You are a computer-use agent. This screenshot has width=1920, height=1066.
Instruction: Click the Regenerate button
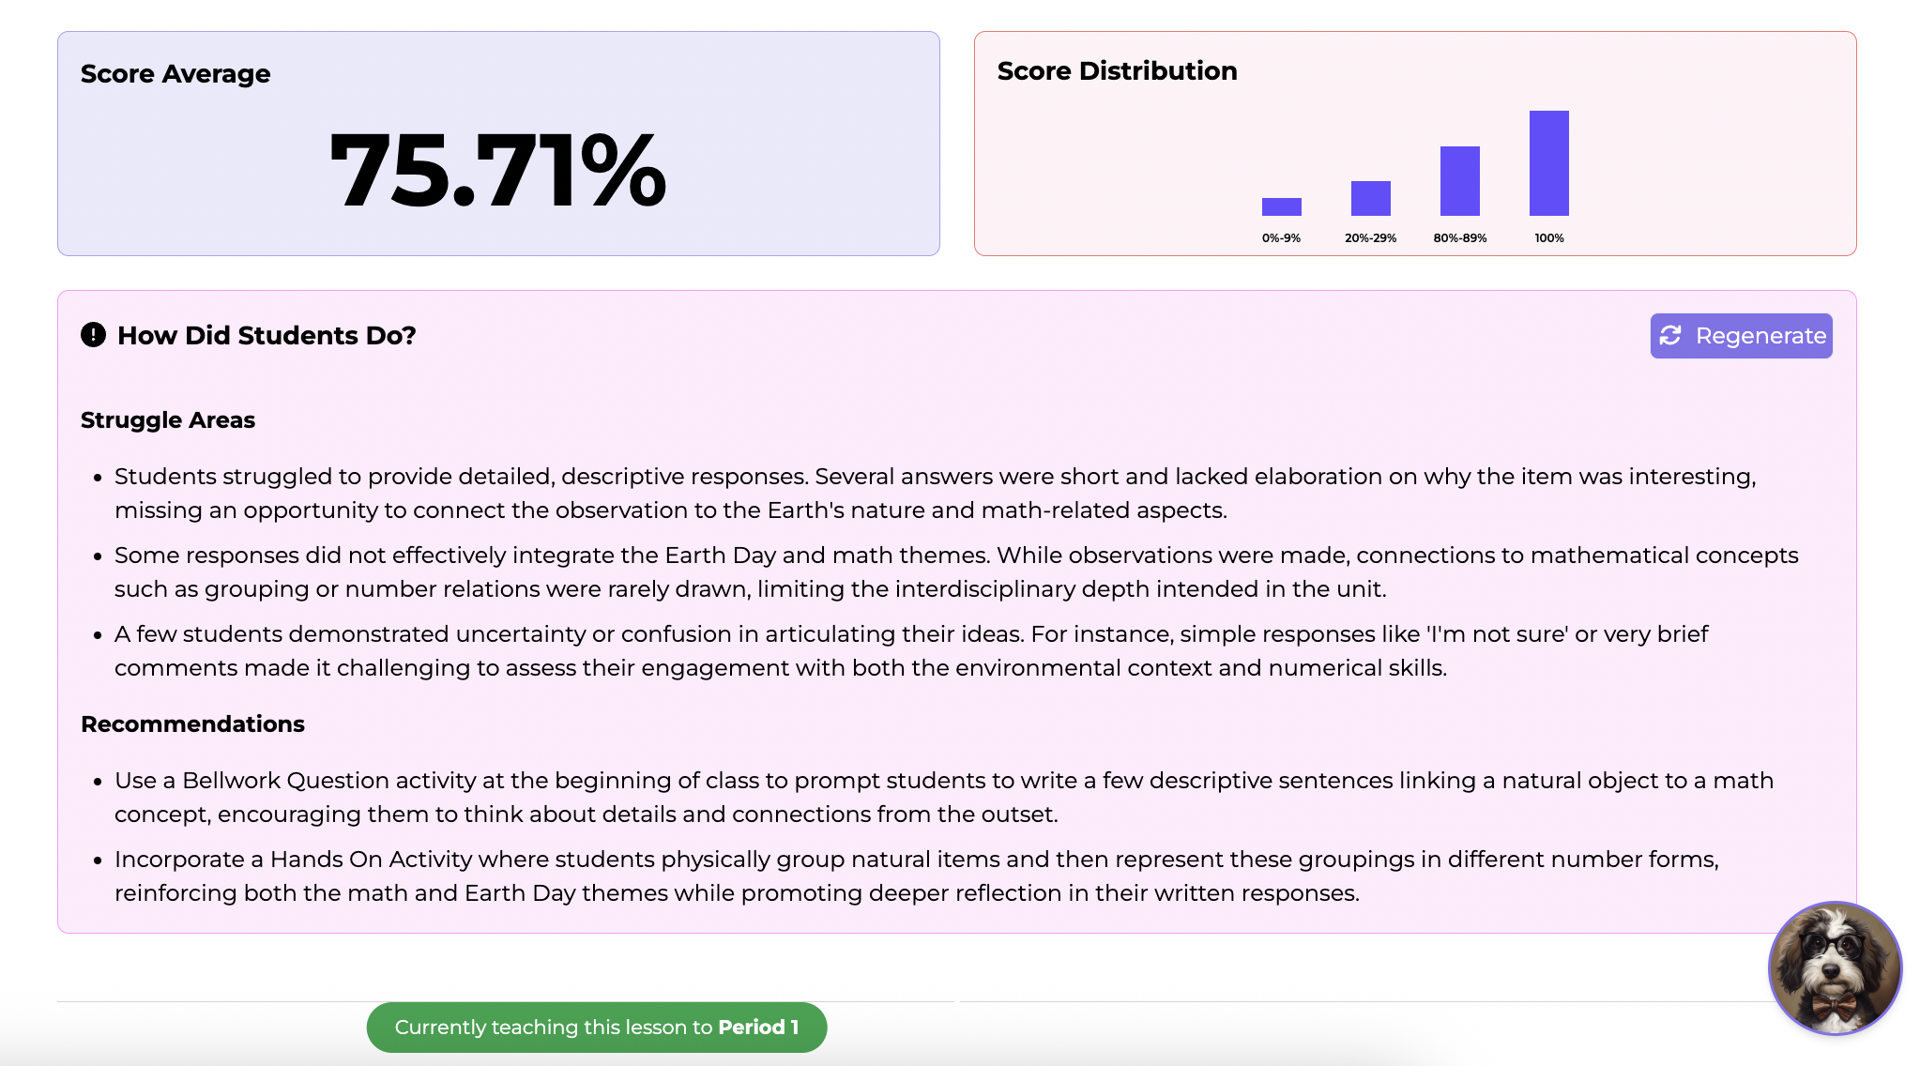point(1741,336)
